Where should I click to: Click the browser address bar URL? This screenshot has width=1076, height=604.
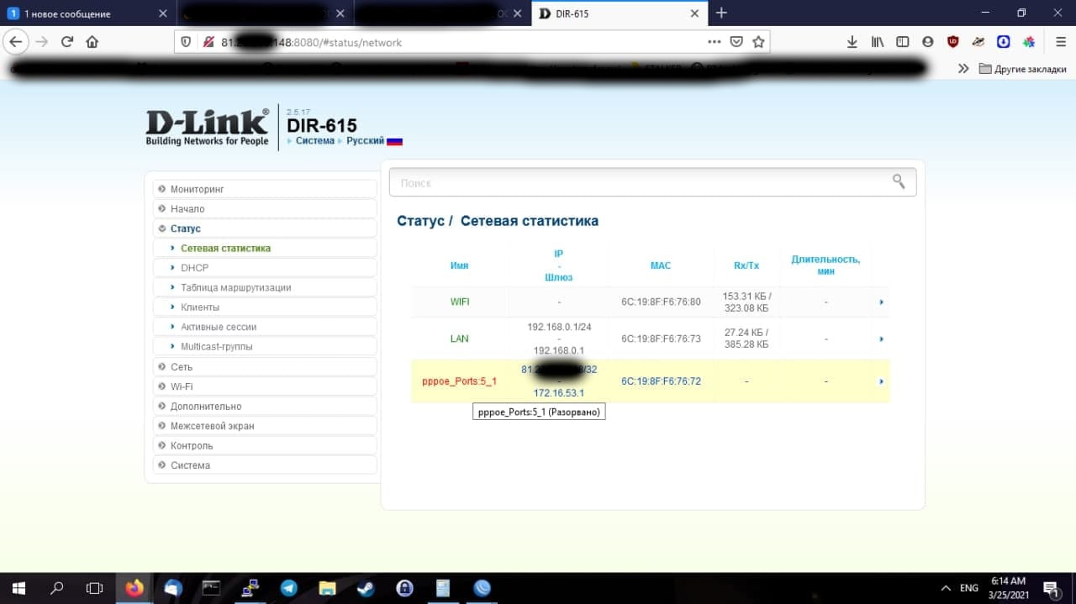[311, 42]
